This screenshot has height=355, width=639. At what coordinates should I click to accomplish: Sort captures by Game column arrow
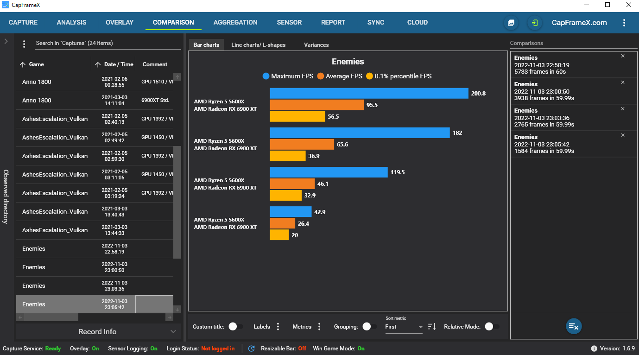(x=22, y=64)
